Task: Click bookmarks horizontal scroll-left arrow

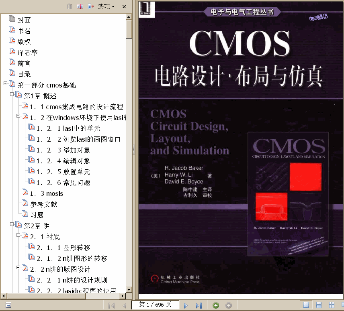Action: click(x=4, y=296)
